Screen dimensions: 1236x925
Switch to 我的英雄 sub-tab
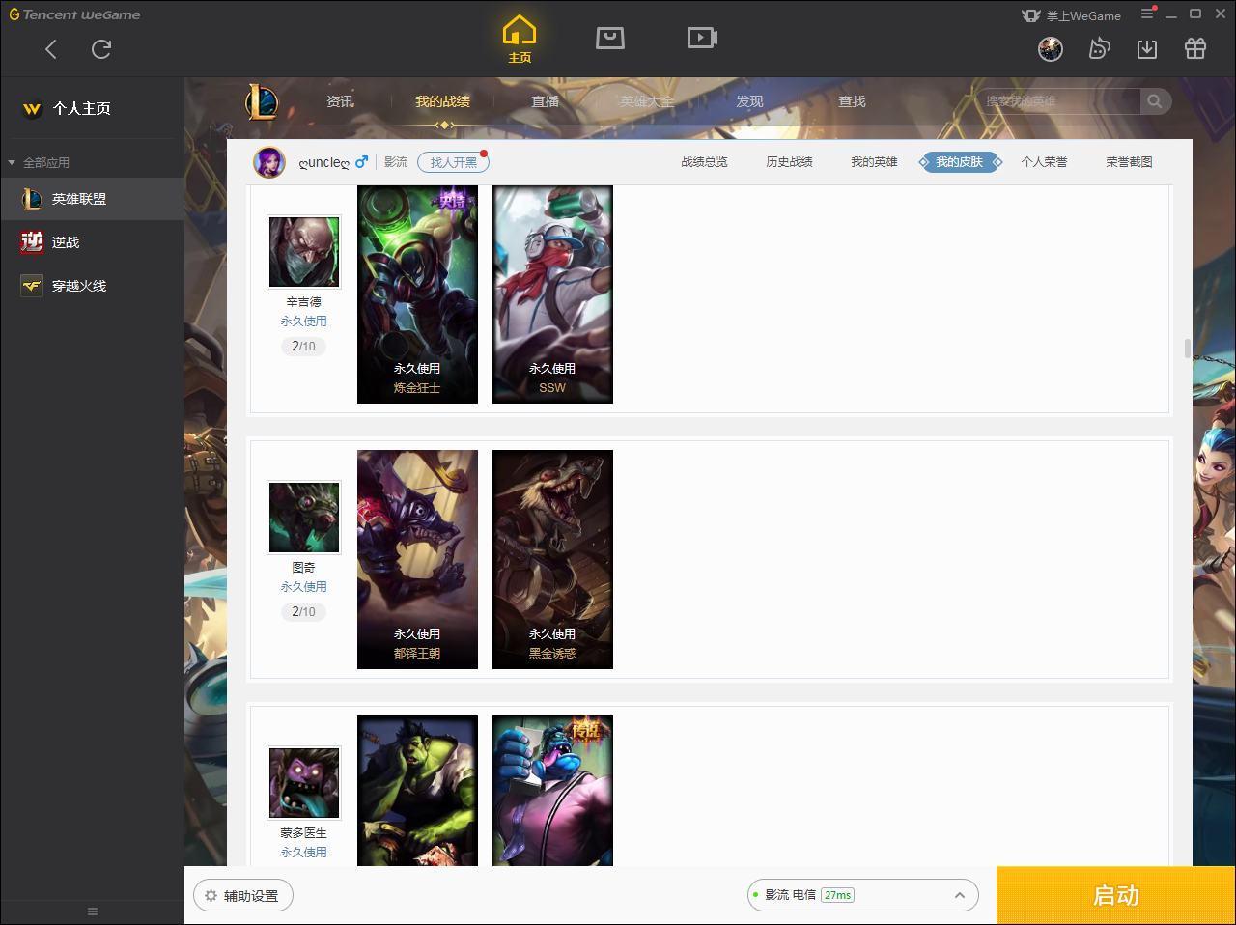click(x=874, y=162)
